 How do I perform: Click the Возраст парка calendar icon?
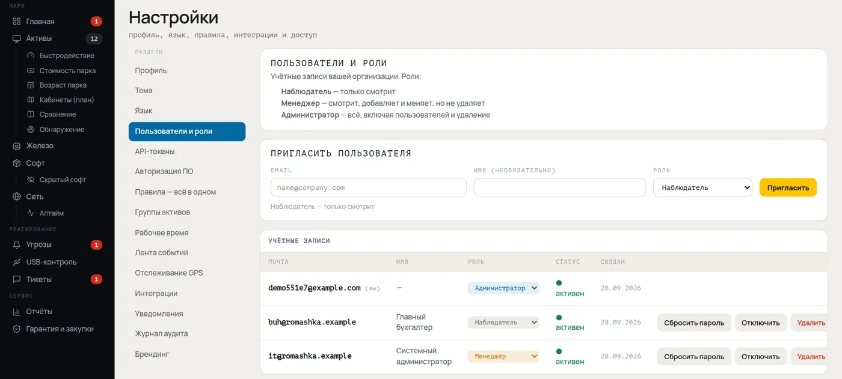[31, 85]
